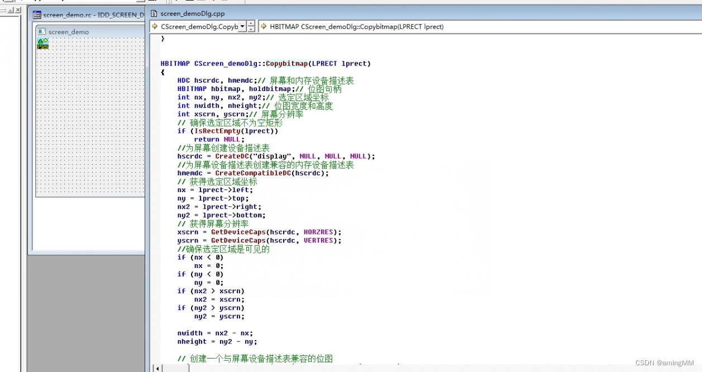702x372 pixels.
Task: Click the 'if (ny2 > yscrn)' line
Action: (x=211, y=308)
